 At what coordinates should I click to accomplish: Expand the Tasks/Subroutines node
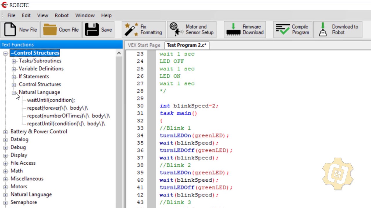(x=14, y=61)
